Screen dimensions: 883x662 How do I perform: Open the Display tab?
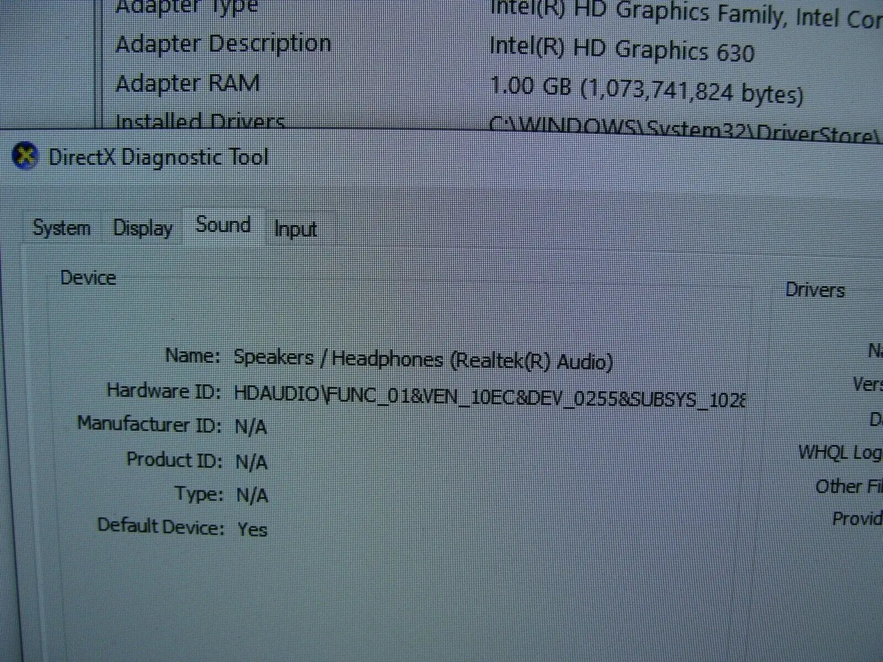click(142, 228)
